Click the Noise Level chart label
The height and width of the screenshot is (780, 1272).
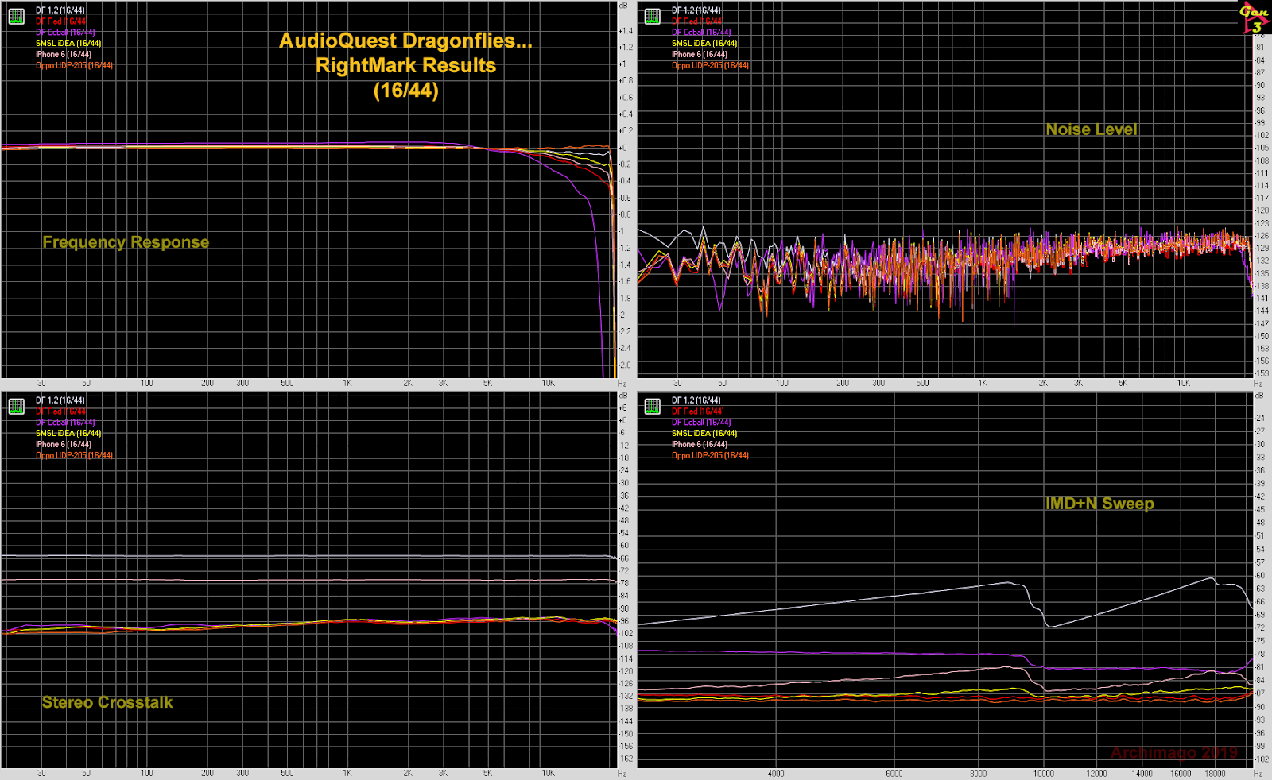(1092, 129)
